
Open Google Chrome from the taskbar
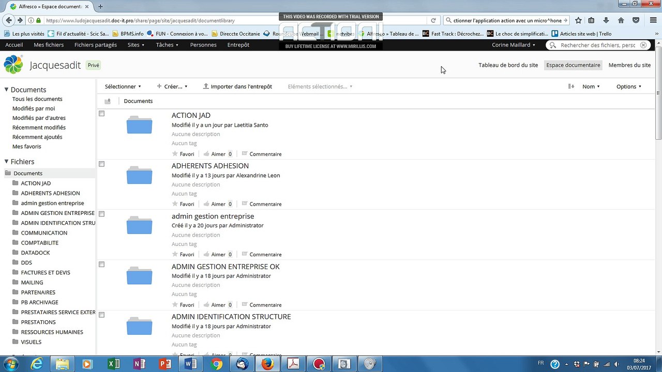point(217,364)
